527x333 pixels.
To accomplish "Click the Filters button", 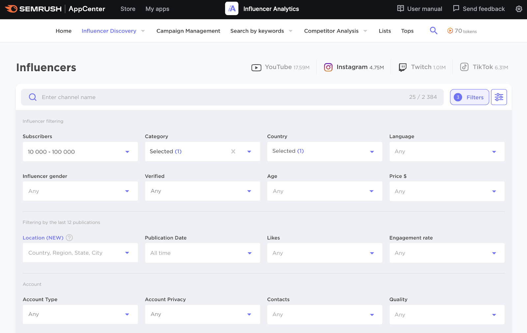I will (469, 97).
